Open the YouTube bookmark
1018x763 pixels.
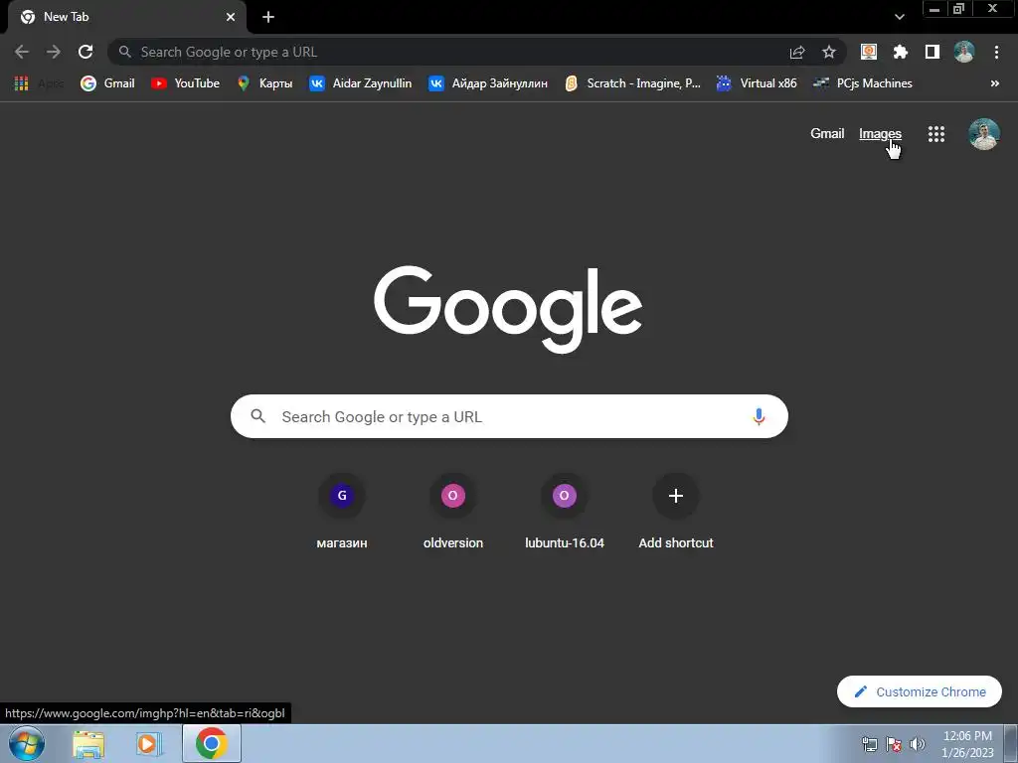pyautogui.click(x=186, y=83)
